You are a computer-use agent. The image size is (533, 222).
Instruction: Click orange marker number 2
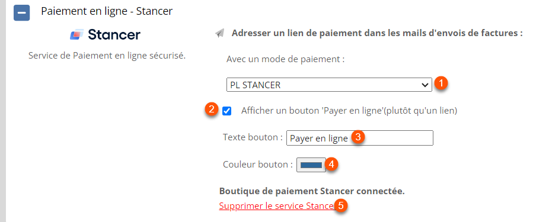(x=212, y=110)
